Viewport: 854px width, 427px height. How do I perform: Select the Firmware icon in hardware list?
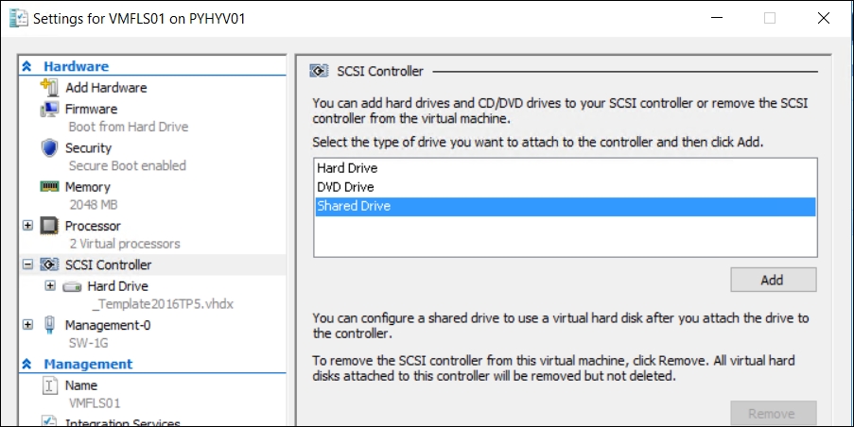click(49, 109)
